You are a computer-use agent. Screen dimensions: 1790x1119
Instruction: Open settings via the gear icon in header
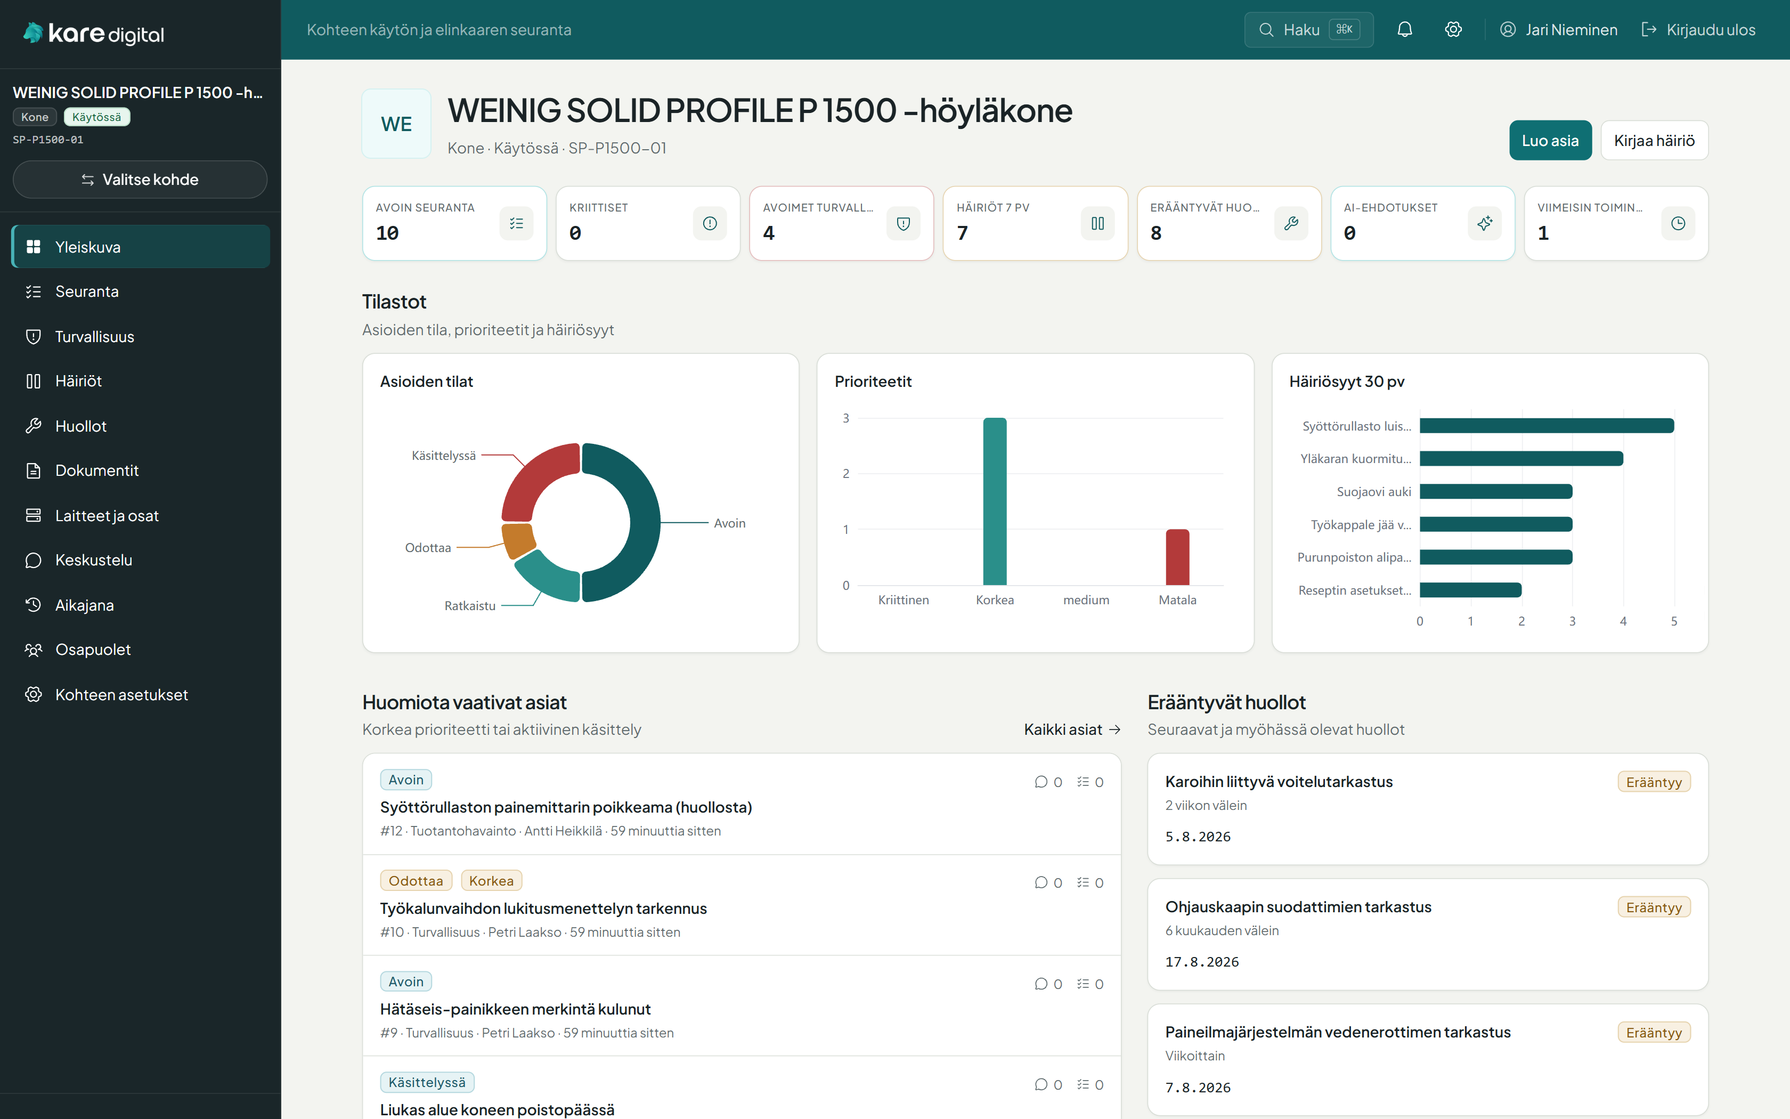tap(1453, 30)
